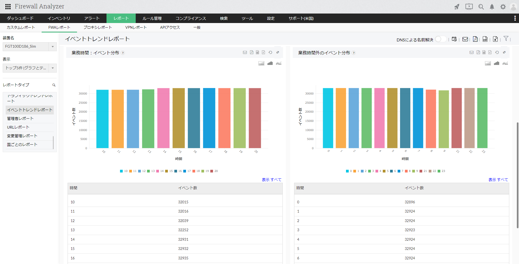Image resolution: width=519 pixels, height=264 pixels.
Task: Export the whole report as CSV
Action: 485,39
